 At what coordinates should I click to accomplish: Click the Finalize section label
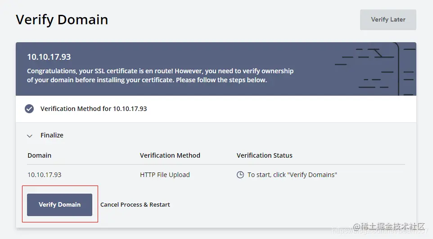click(x=52, y=135)
